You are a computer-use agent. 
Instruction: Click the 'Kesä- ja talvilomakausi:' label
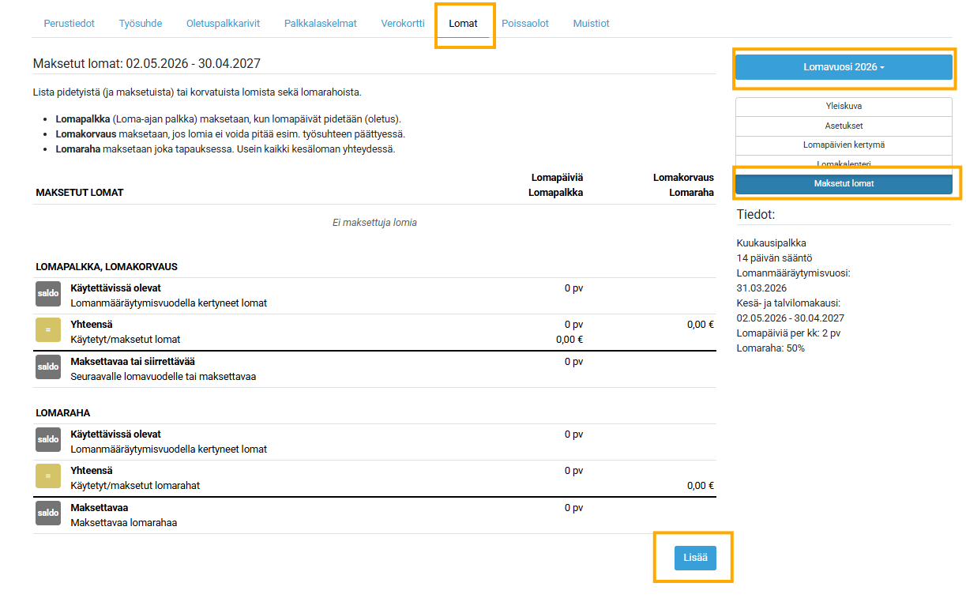coord(788,303)
